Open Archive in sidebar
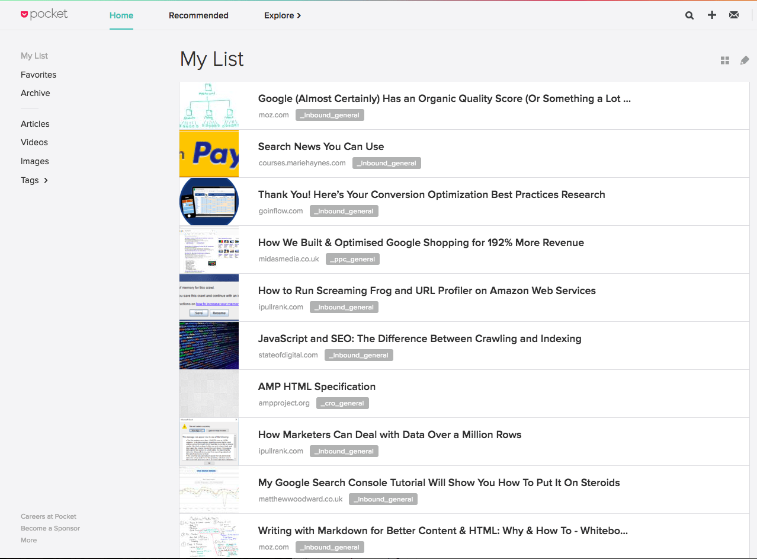757x559 pixels. coord(36,93)
